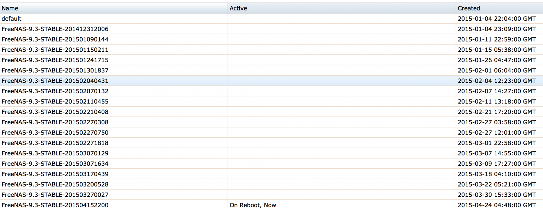543x216 pixels.
Task: Select FreeNAS-9.3-STABLE-201501301837 row
Action: tap(271, 70)
